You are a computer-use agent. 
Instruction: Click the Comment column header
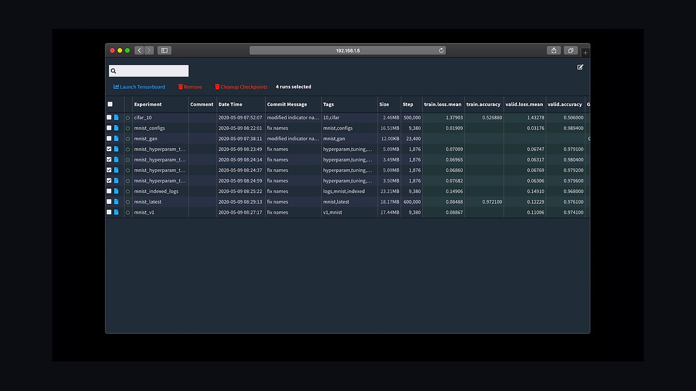[x=202, y=104]
